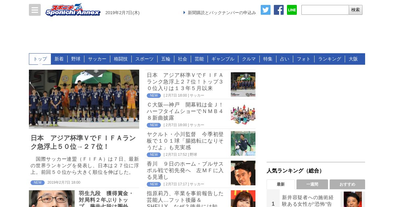This screenshot has height=207, width=394.
Task: Switch ranking to 一週間 tab
Action: (x=312, y=184)
